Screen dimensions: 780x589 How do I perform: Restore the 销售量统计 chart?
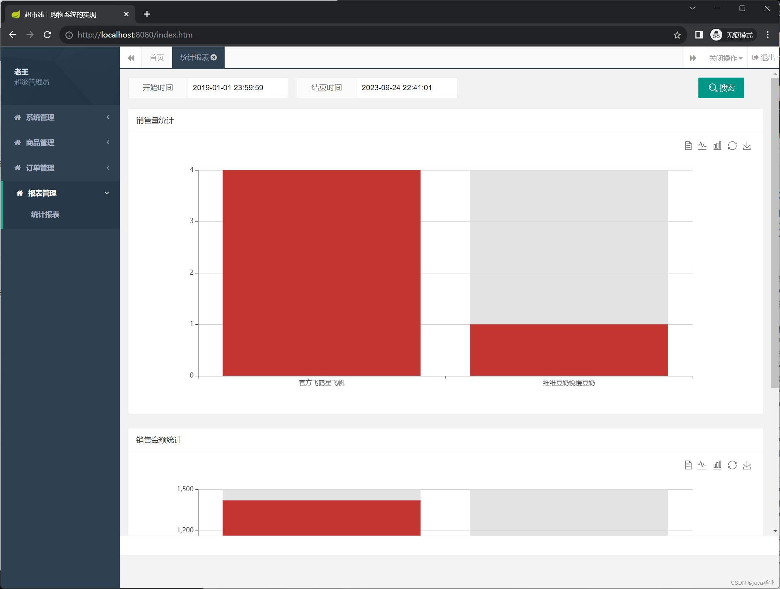[x=732, y=146]
